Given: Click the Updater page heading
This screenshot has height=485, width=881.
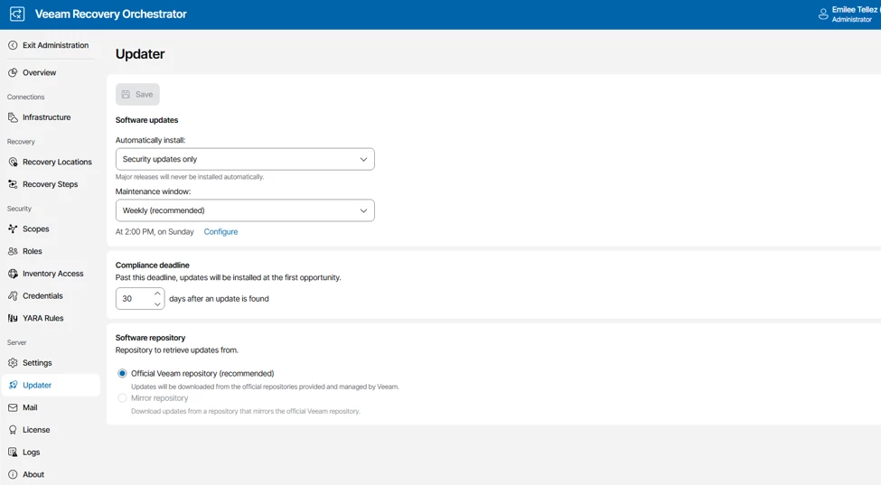Looking at the screenshot, I should tap(140, 54).
